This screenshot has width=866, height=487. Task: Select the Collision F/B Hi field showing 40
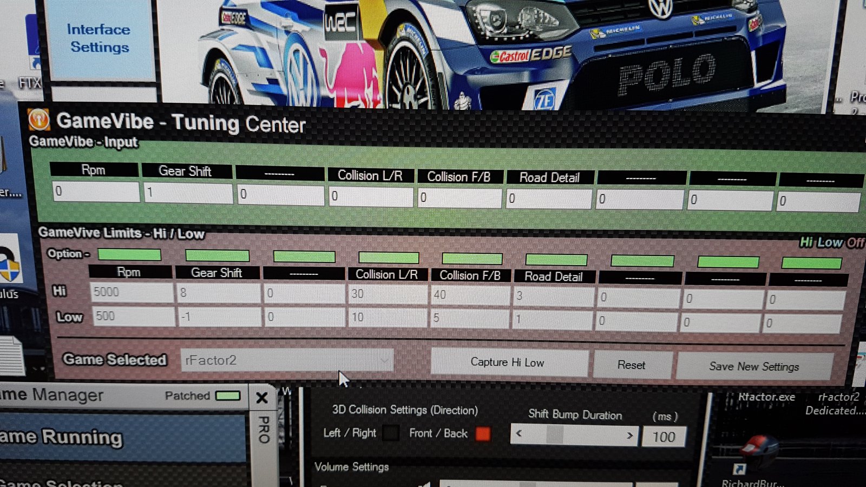(x=470, y=295)
